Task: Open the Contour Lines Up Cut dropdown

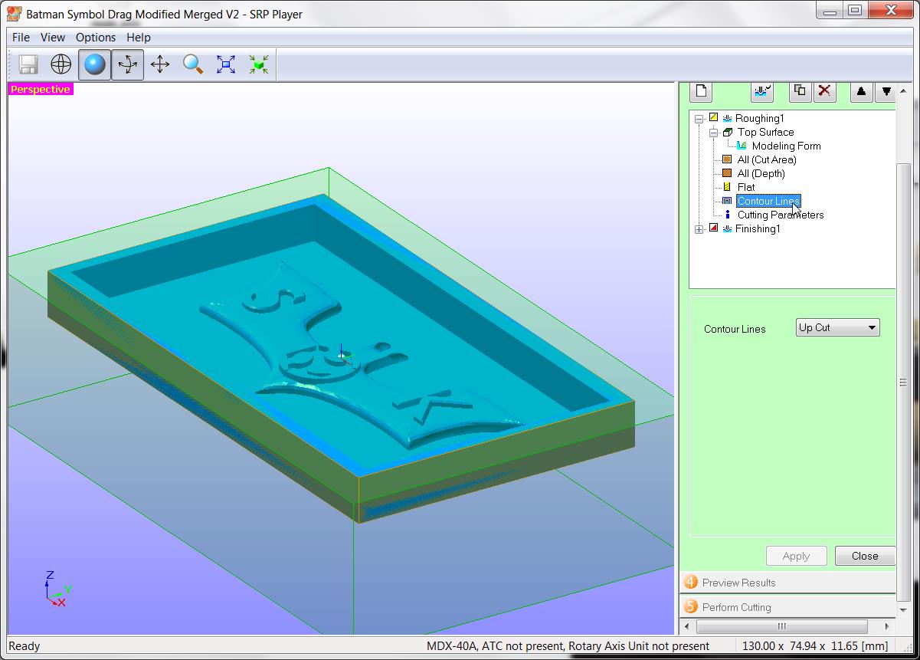Action: pos(837,328)
